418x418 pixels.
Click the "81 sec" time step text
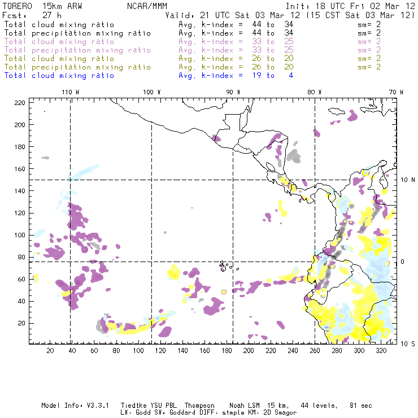[x=361, y=406]
